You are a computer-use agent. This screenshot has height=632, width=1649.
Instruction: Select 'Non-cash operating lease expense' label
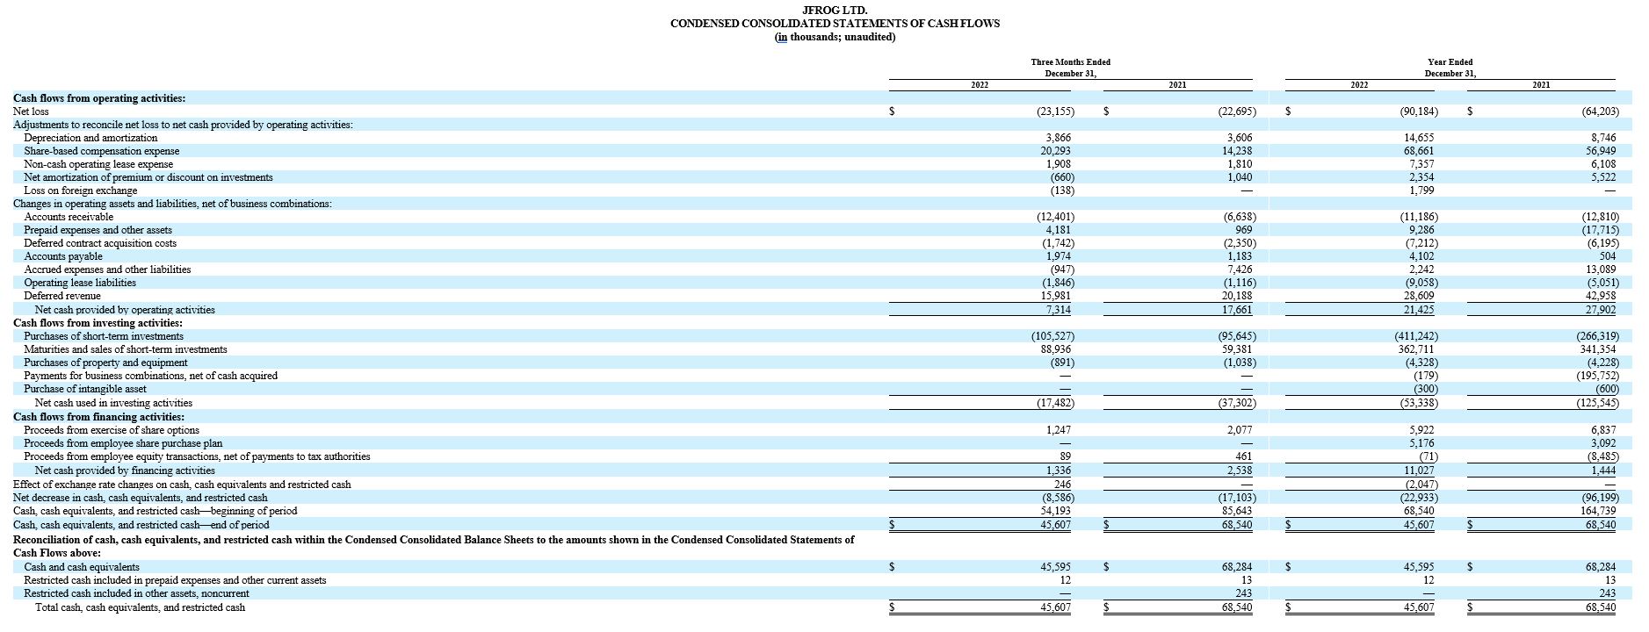click(98, 164)
